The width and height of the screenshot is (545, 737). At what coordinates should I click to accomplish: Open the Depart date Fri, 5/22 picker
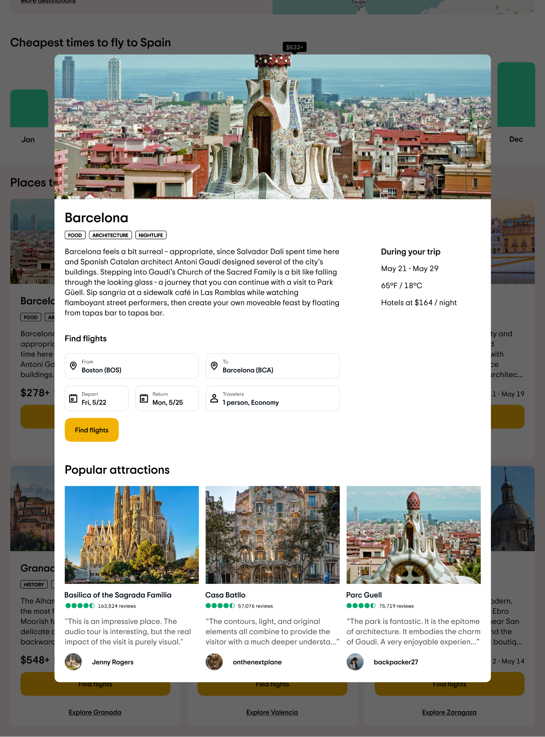(97, 398)
